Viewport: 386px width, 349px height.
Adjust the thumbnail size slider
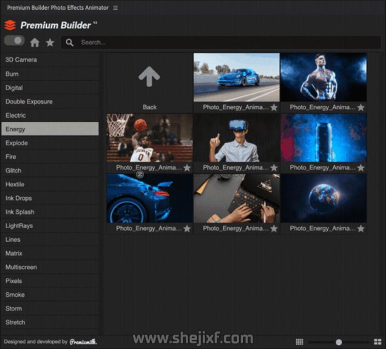(339, 342)
